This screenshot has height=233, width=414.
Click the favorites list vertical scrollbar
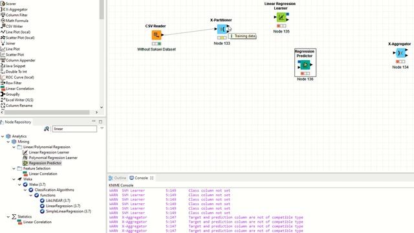click(x=102, y=10)
